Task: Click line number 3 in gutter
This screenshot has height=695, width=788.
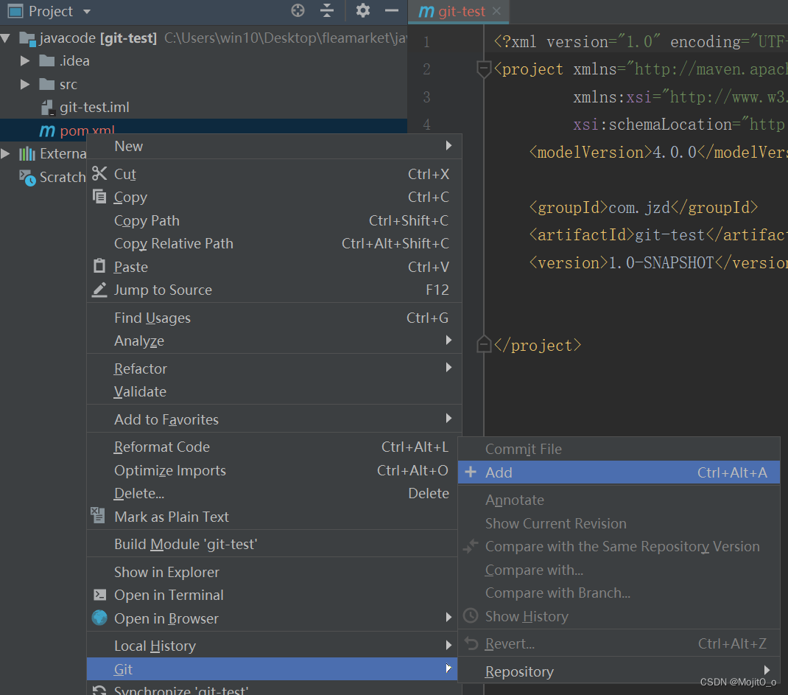Action: tap(426, 97)
